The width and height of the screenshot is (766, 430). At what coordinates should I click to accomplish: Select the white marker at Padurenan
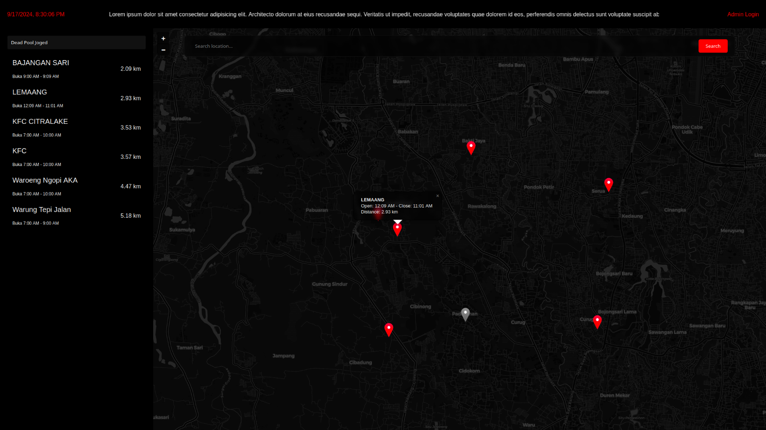click(x=465, y=314)
